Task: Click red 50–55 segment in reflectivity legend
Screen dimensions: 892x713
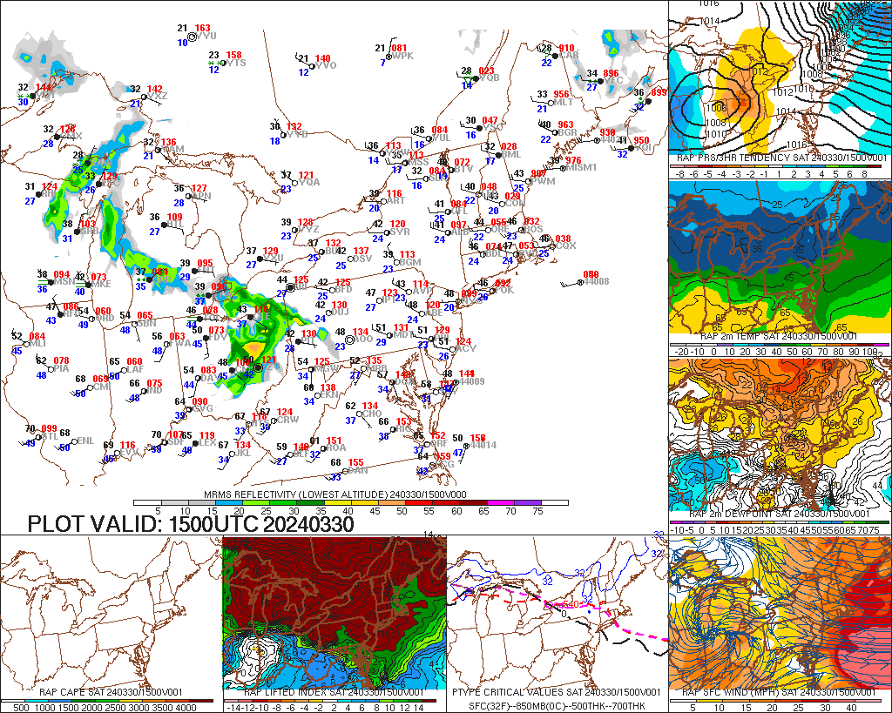Action: 420,502
